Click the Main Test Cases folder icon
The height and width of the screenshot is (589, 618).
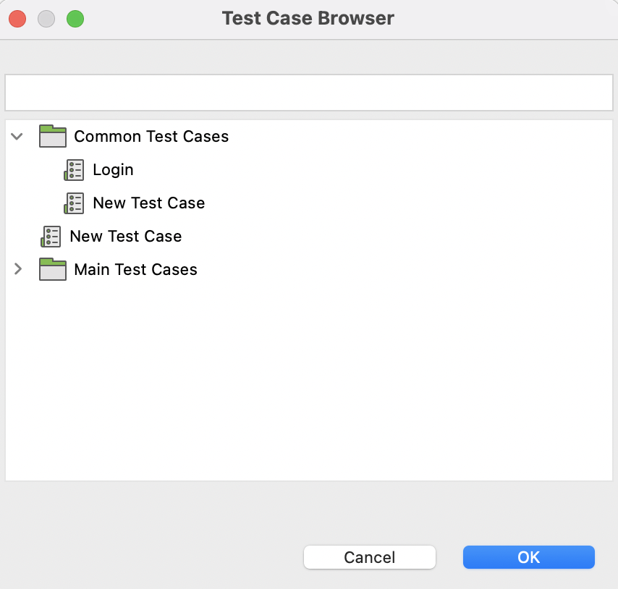(x=52, y=269)
